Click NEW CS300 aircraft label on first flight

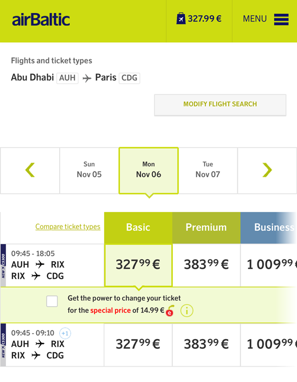tap(3, 265)
